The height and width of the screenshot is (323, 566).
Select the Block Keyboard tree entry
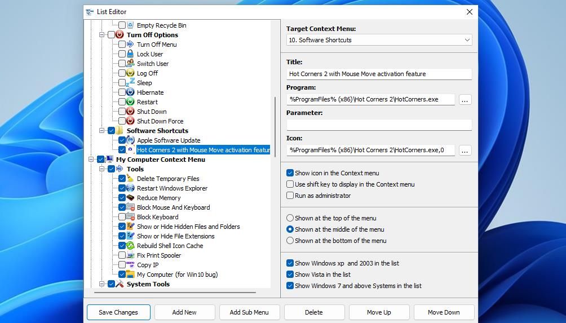(x=157, y=217)
